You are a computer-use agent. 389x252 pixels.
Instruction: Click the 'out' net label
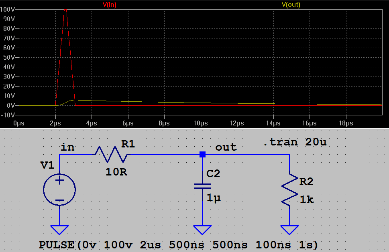(x=226, y=147)
